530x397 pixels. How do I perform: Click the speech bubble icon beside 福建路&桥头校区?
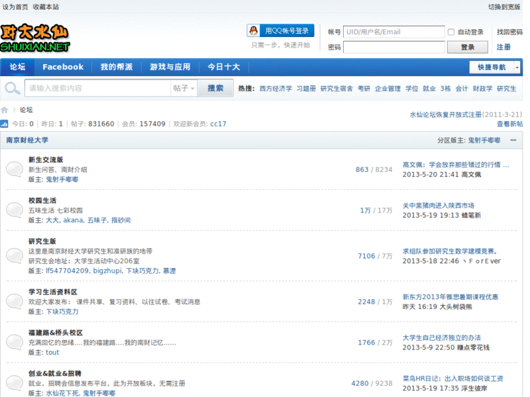point(15,342)
